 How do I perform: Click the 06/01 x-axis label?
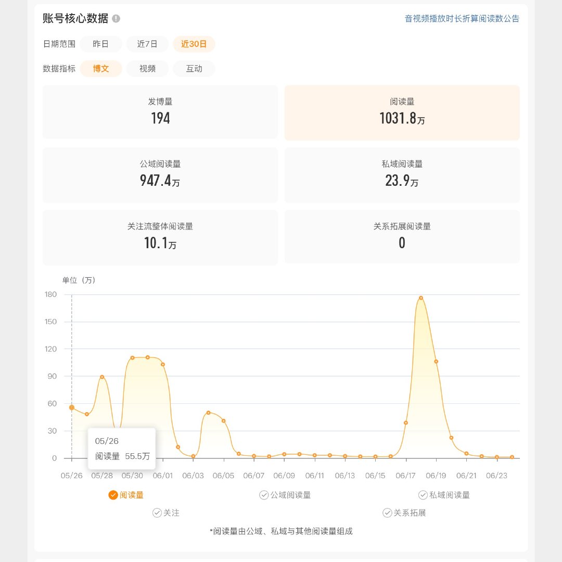(163, 476)
